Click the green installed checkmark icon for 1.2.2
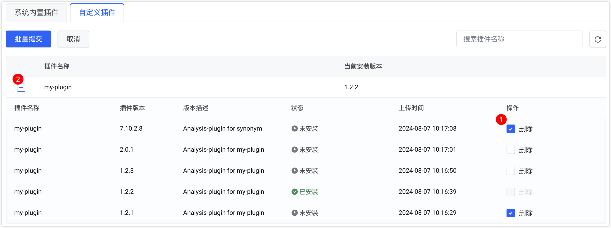Image resolution: width=611 pixels, height=228 pixels. [294, 192]
